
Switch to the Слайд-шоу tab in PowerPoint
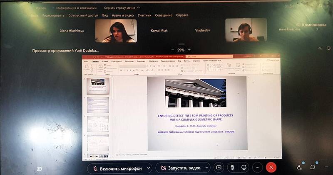click(x=153, y=61)
